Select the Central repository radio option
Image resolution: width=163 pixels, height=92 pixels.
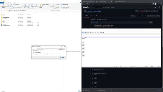coord(34,54)
